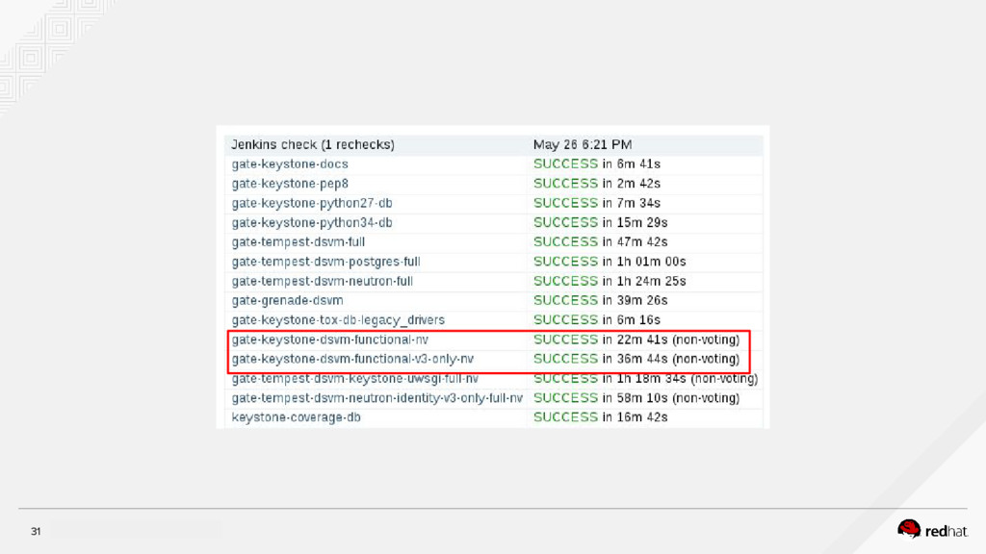The width and height of the screenshot is (986, 554).
Task: Select 'SUCCESS in 36m 44s (non-voting)' result
Action: coord(636,360)
